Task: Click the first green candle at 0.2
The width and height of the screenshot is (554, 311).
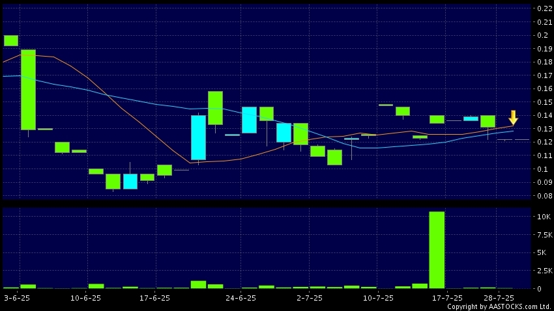Action: point(11,40)
